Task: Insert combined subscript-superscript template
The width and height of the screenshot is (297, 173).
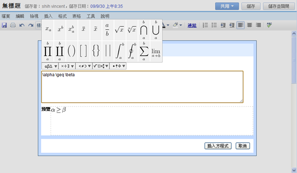Action: (72, 30)
